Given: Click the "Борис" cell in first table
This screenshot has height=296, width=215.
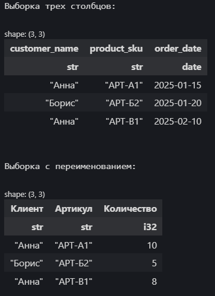Looking at the screenshot, I should tap(62, 103).
